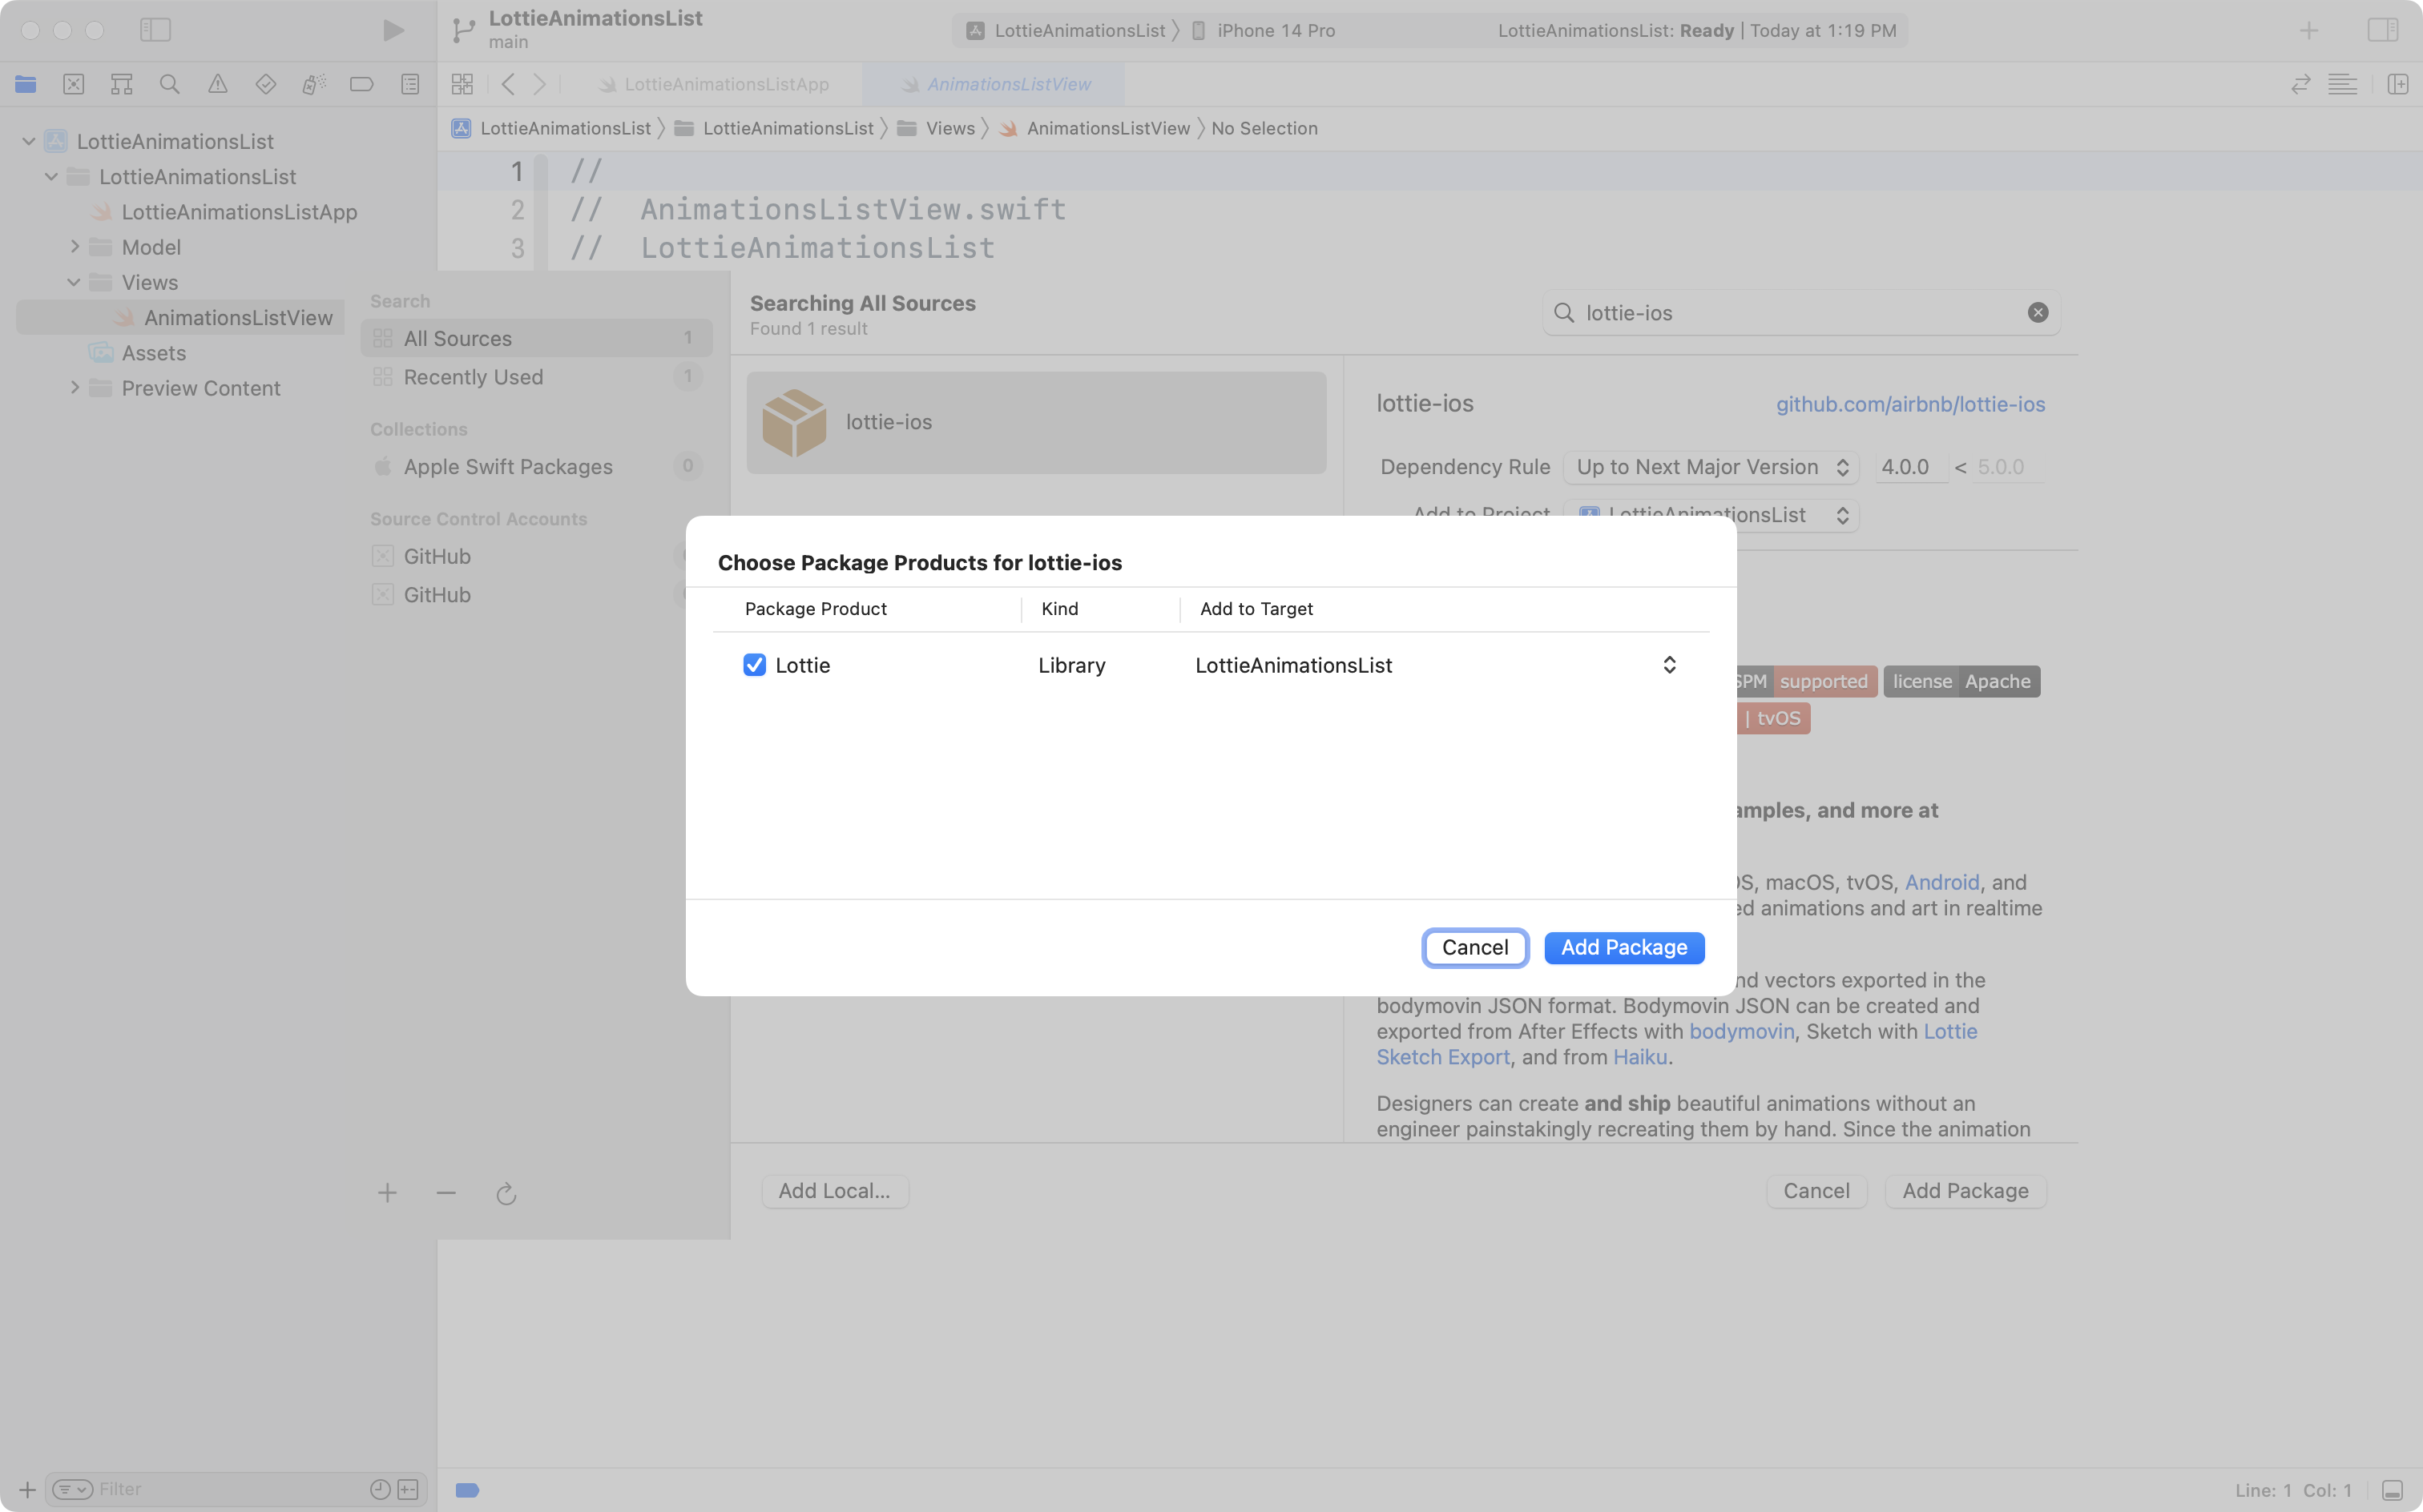Open the github.com/airbnb/lottie-ios link
Image resolution: width=2423 pixels, height=1512 pixels.
1909,404
